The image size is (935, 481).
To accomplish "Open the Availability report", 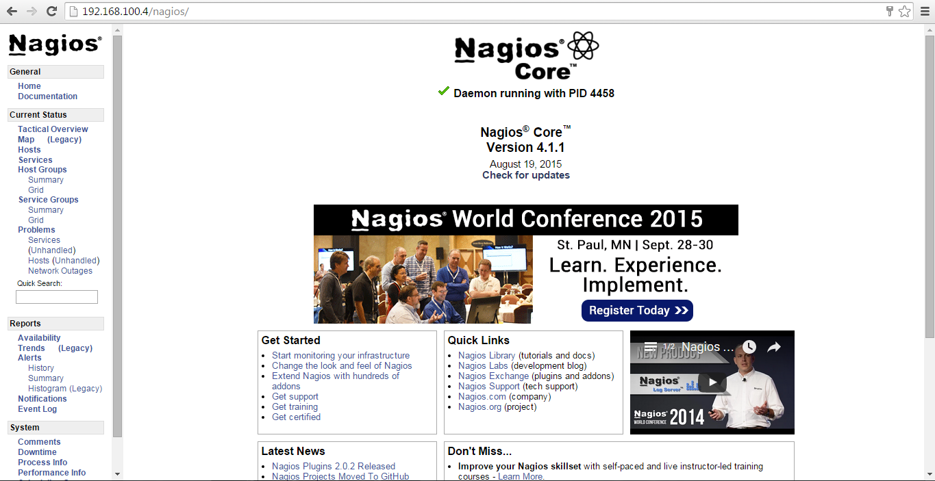I will point(39,338).
